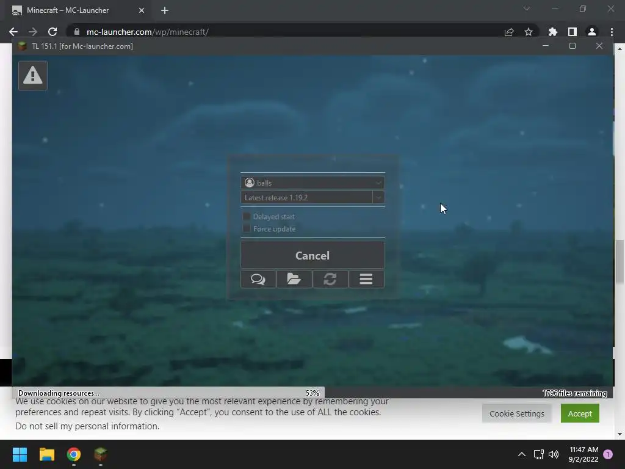625x469 pixels.
Task: Open Chrome profile avatar icon
Action: (x=592, y=32)
